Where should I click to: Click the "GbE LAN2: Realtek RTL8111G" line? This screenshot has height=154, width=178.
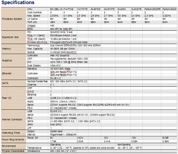point(63,75)
